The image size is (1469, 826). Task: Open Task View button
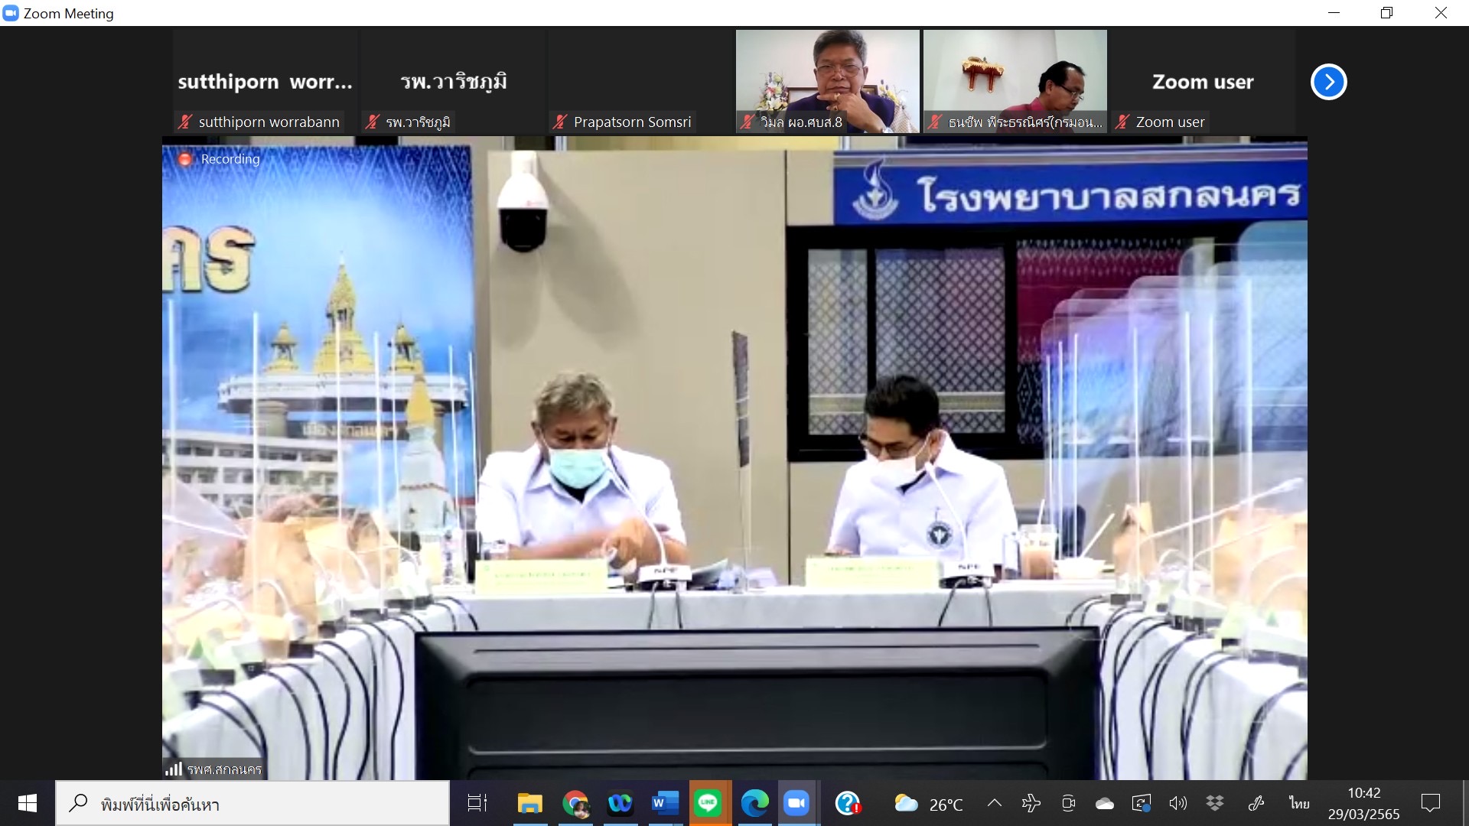point(477,803)
